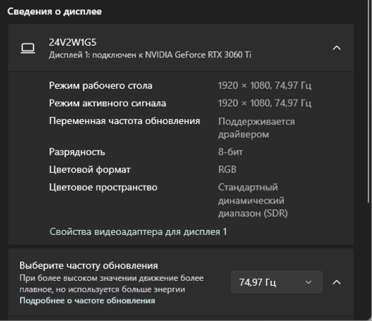The width and height of the screenshot is (372, 321).
Task: Click the Цветовое пространство label
Action: point(103,187)
